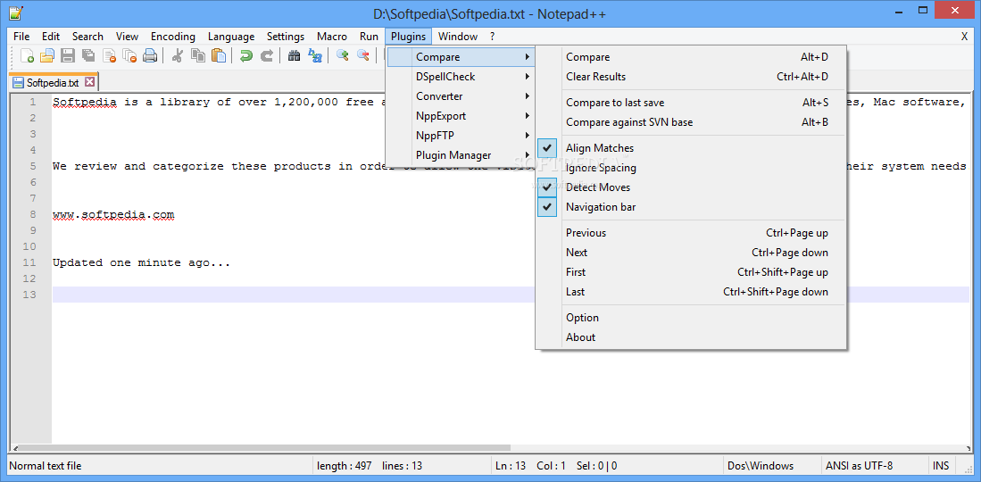Open the Run menu
Image resolution: width=981 pixels, height=482 pixels.
tap(369, 37)
